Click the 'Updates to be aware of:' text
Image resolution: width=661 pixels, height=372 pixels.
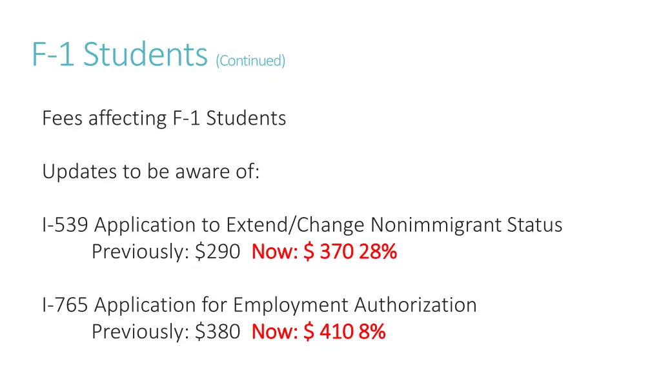tap(151, 171)
